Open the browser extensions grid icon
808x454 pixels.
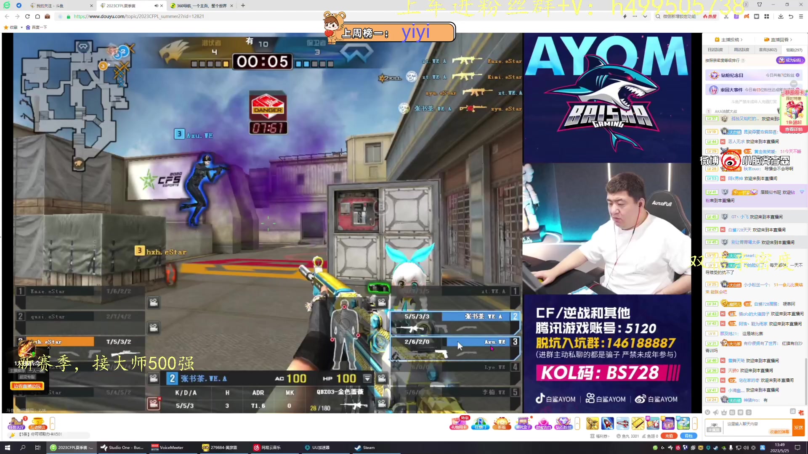[x=767, y=16]
